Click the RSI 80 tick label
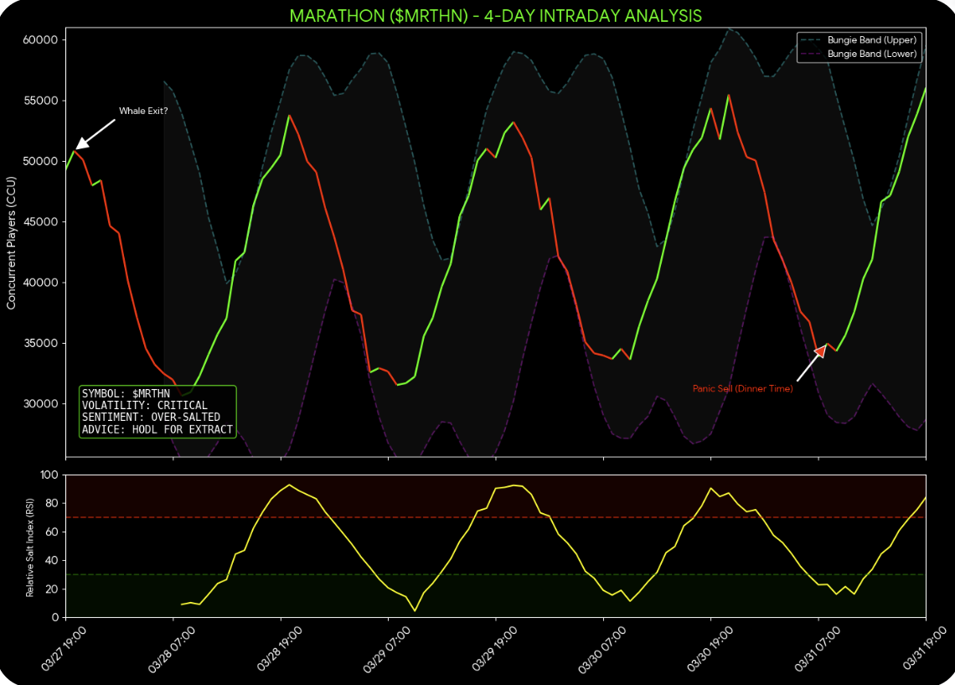This screenshot has height=685, width=955. tap(53, 503)
